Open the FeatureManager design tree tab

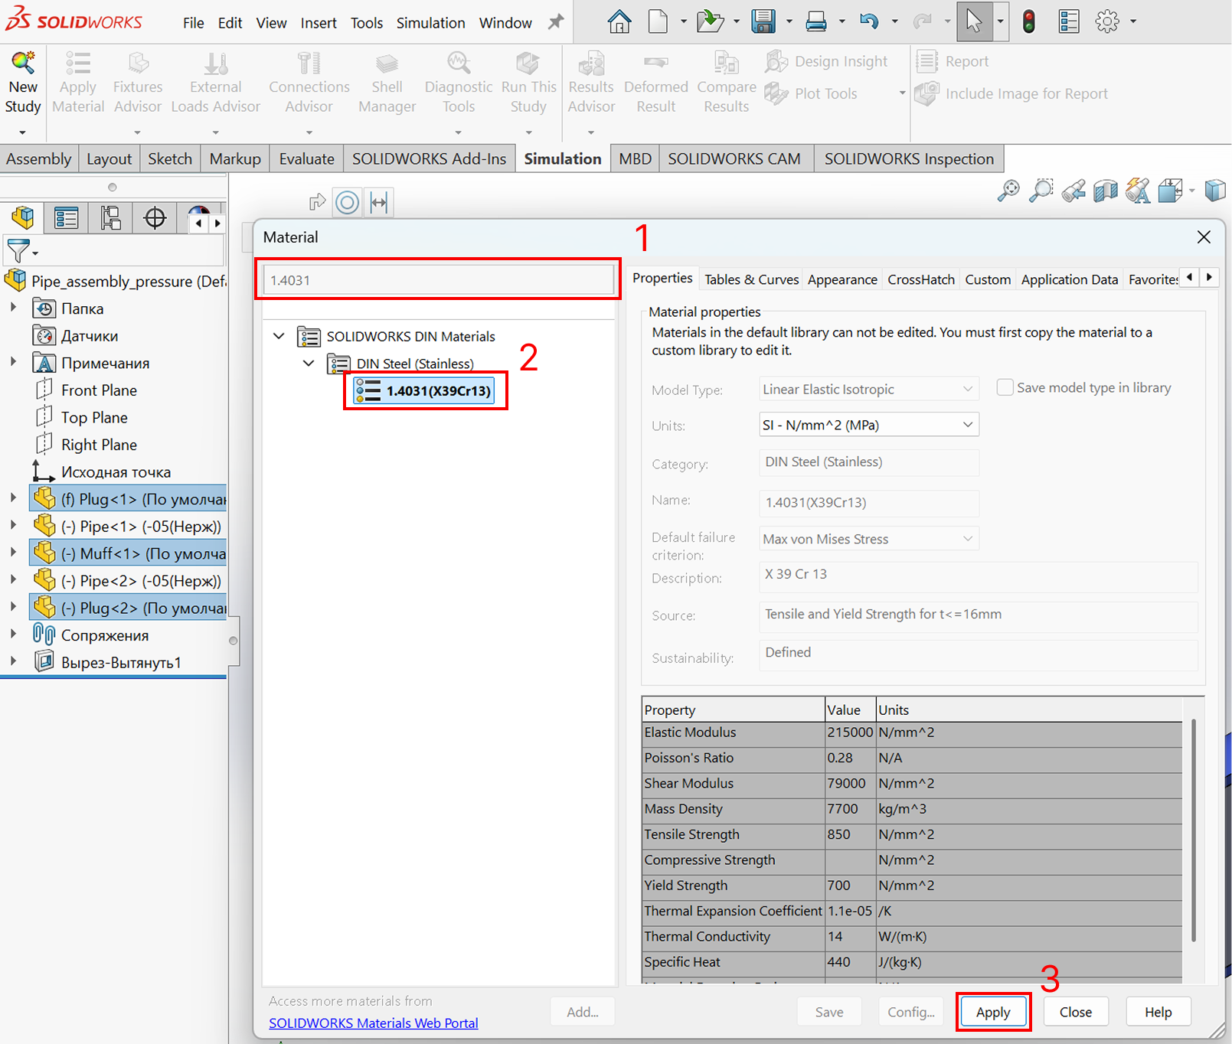22,218
